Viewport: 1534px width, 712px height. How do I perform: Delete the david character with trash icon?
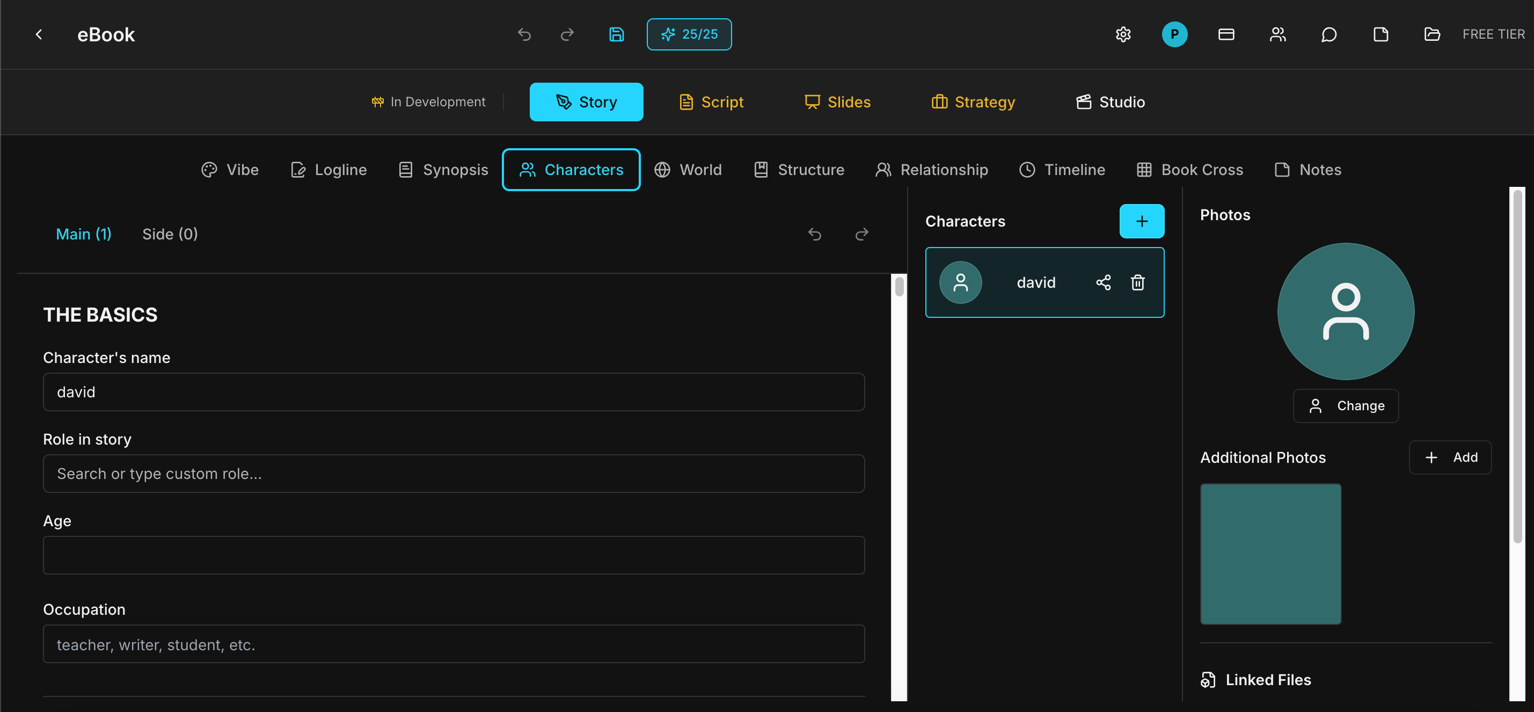pyautogui.click(x=1137, y=282)
